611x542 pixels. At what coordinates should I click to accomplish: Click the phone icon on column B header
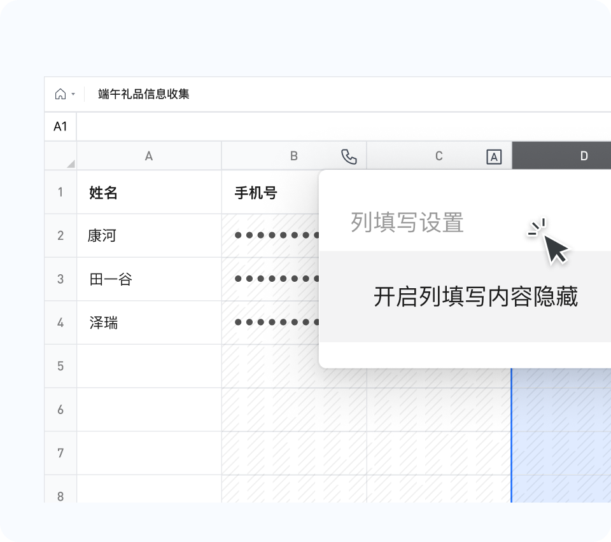tap(349, 156)
